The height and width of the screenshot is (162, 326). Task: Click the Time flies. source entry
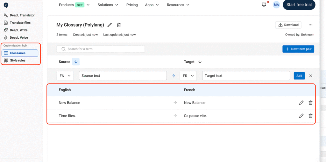tap(67, 116)
